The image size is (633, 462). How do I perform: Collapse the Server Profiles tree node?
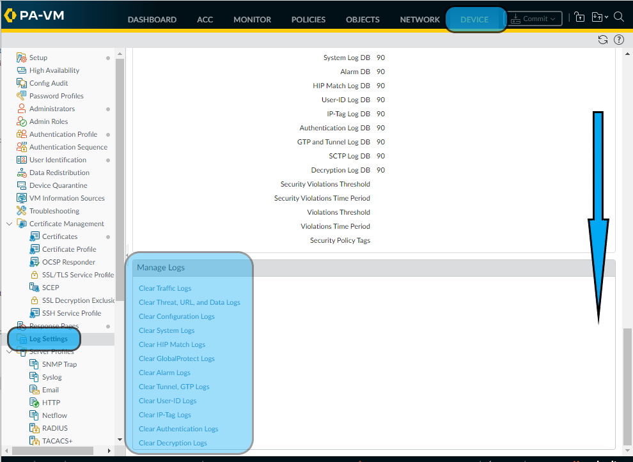point(10,351)
